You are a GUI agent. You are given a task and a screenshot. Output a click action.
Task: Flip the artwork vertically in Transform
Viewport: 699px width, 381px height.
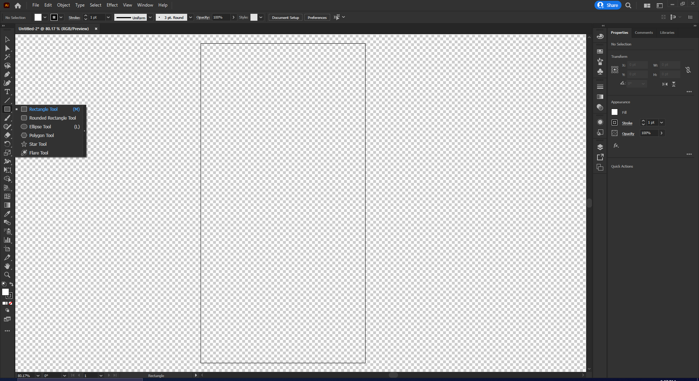[x=674, y=84]
